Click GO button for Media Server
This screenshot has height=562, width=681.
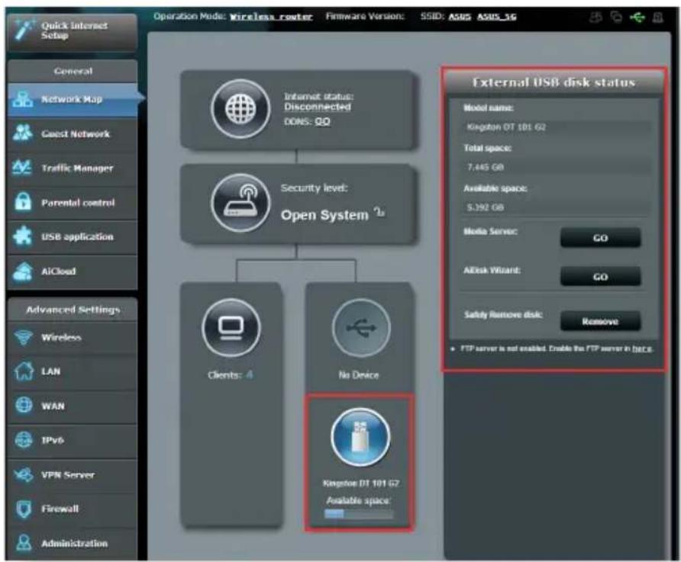pyautogui.click(x=600, y=238)
